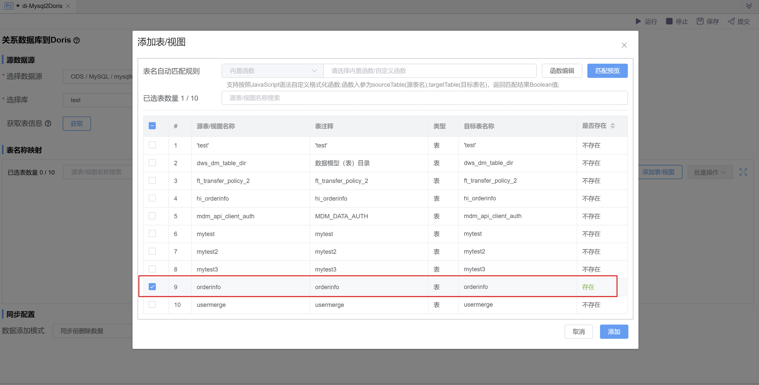Switch to the di-Mysql2Doris tab
This screenshot has width=759, height=385.
point(42,6)
